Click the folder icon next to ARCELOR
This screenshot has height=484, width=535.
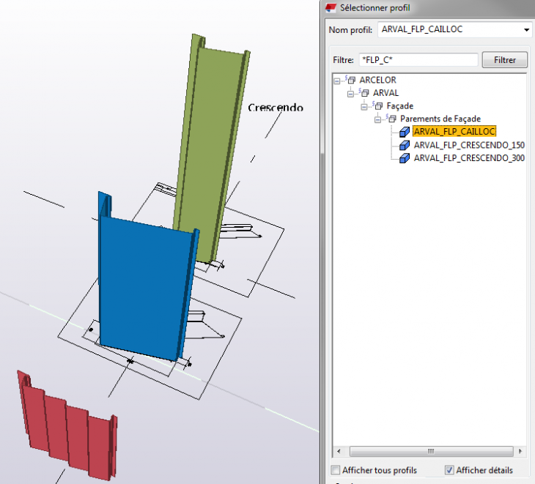click(x=352, y=80)
